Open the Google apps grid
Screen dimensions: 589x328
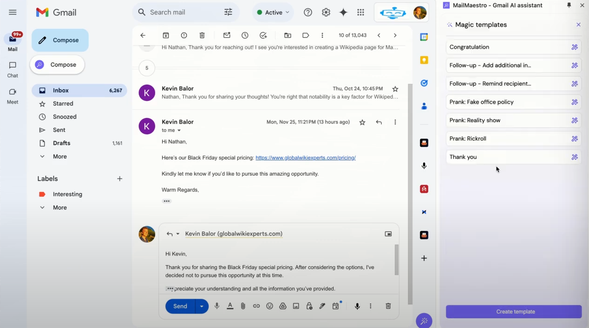pos(360,13)
